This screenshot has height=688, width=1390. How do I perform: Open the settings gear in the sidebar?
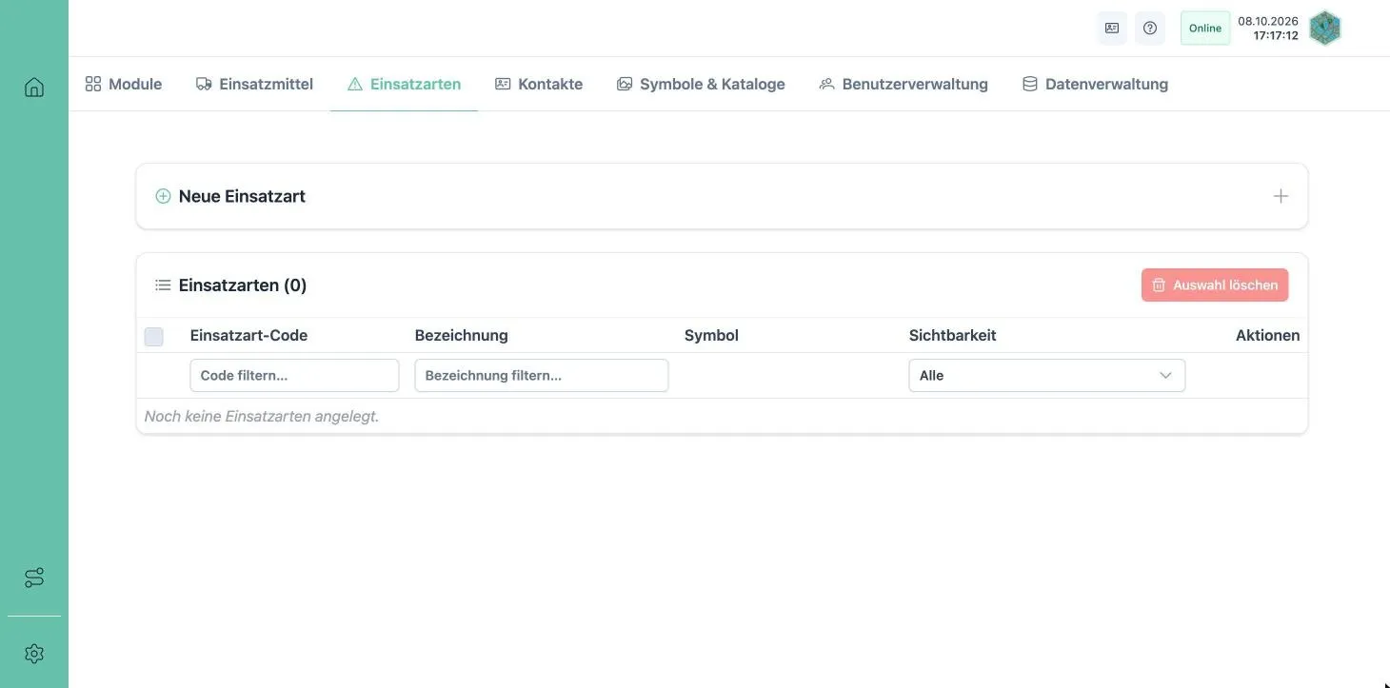(x=34, y=654)
